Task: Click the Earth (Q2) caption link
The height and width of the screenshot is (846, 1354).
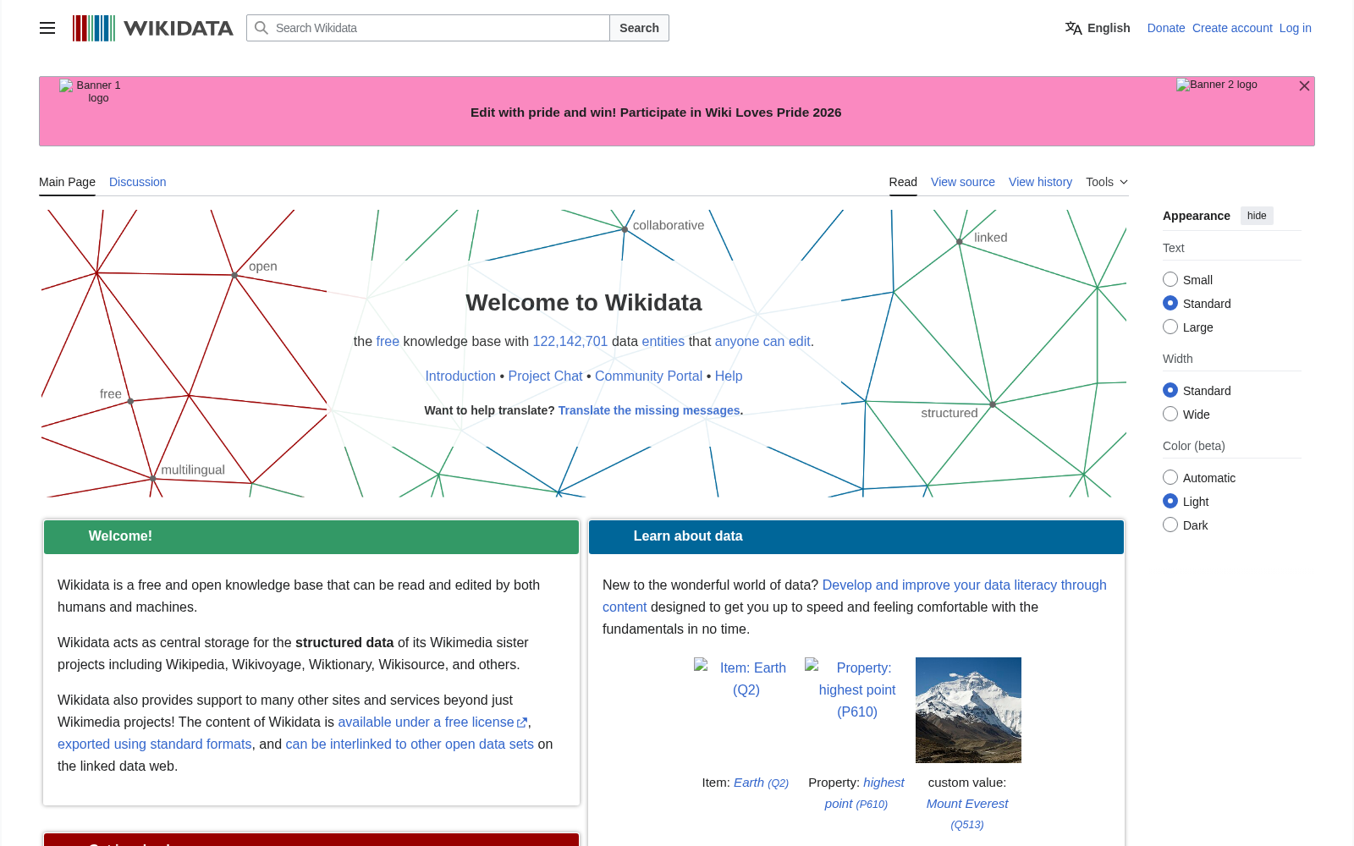Action: (761, 783)
